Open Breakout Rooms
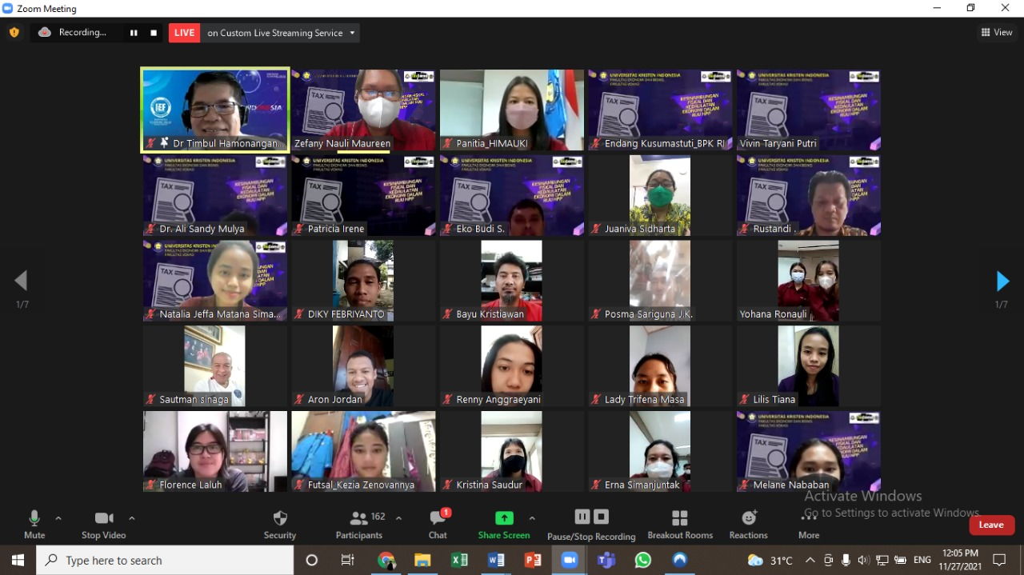 (679, 519)
